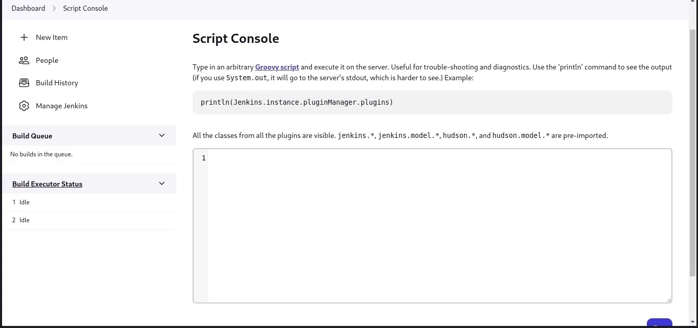698x328 pixels.
Task: Click the Build History tray icon
Action: point(24,83)
